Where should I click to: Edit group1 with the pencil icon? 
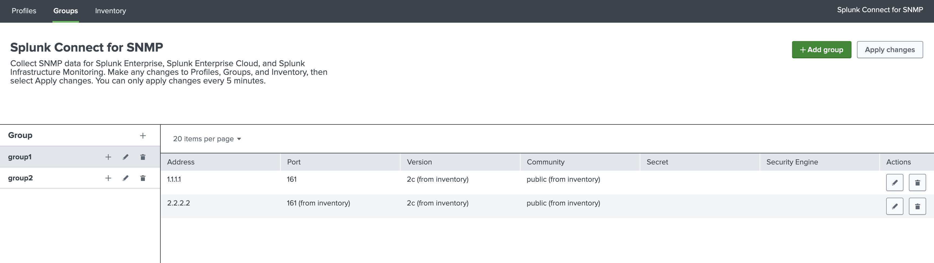click(x=125, y=157)
